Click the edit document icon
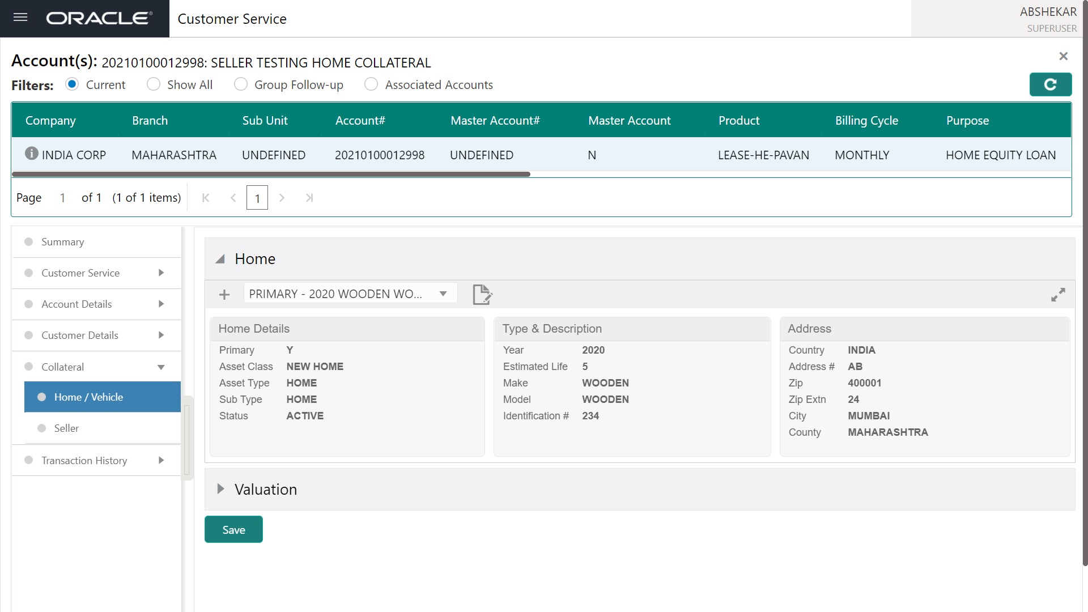The width and height of the screenshot is (1088, 612). click(482, 294)
